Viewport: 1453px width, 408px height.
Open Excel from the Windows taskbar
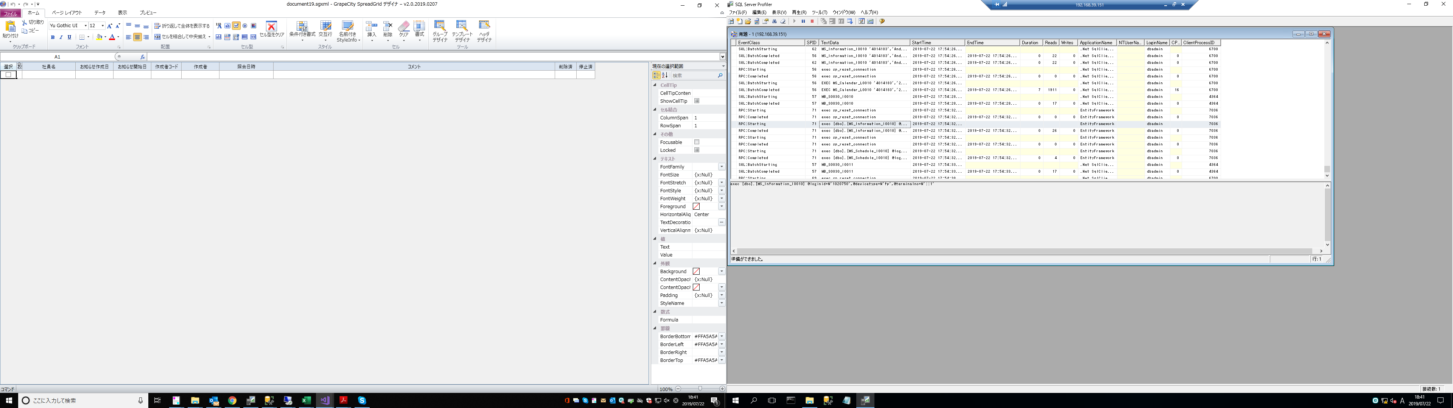pos(306,401)
